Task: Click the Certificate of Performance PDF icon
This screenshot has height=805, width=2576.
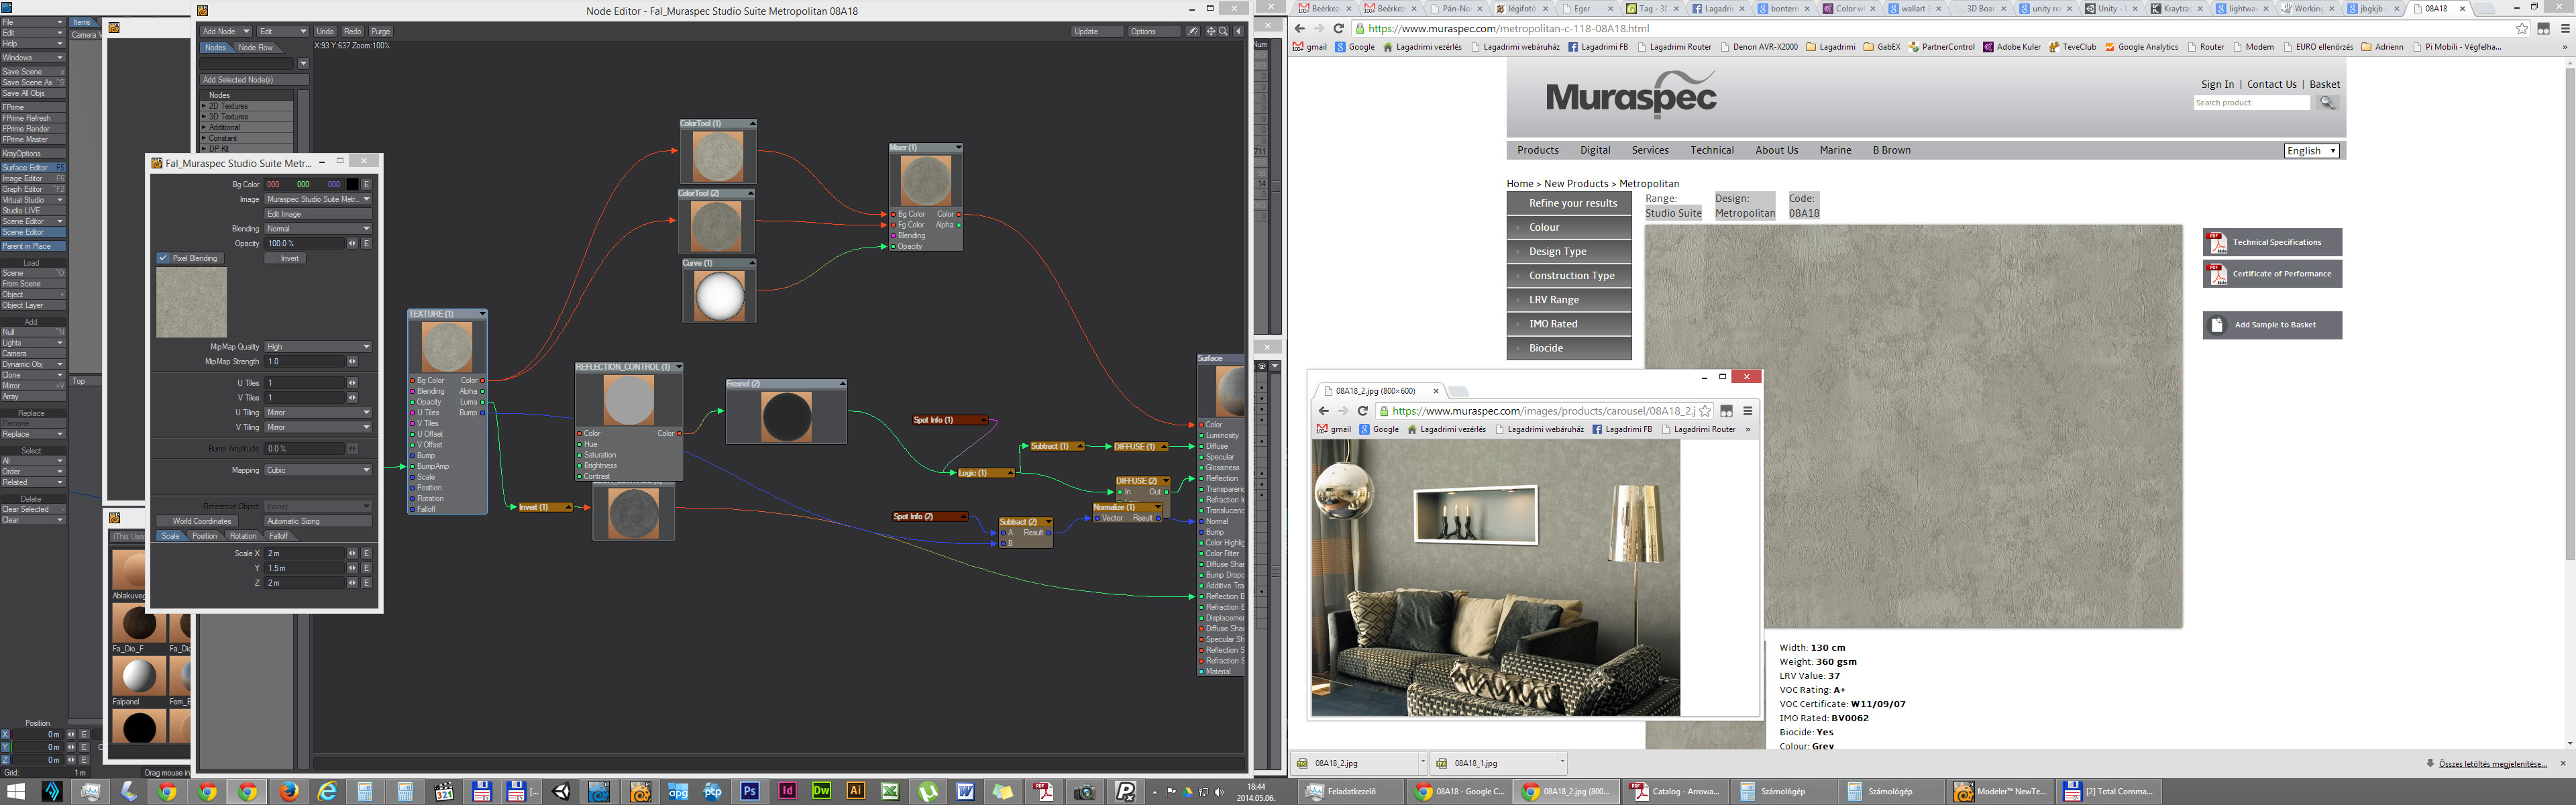Action: pyautogui.click(x=2218, y=274)
